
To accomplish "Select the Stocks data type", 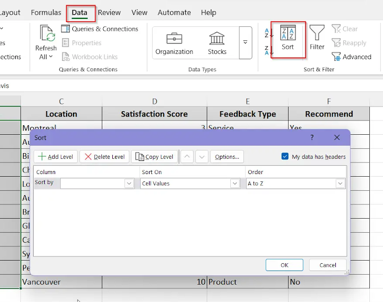I will click(x=217, y=43).
